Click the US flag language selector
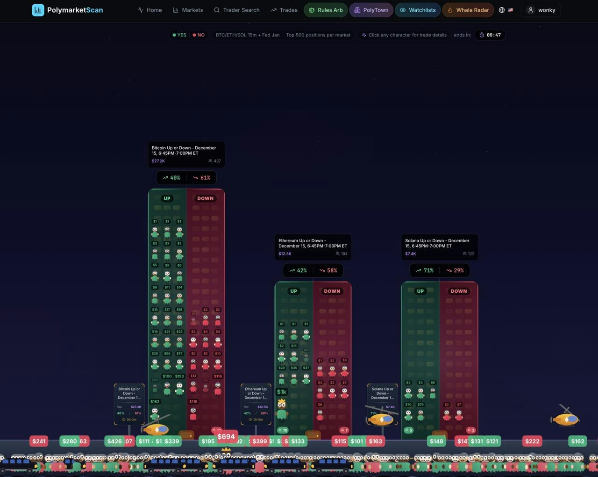The image size is (598, 477). coord(511,10)
